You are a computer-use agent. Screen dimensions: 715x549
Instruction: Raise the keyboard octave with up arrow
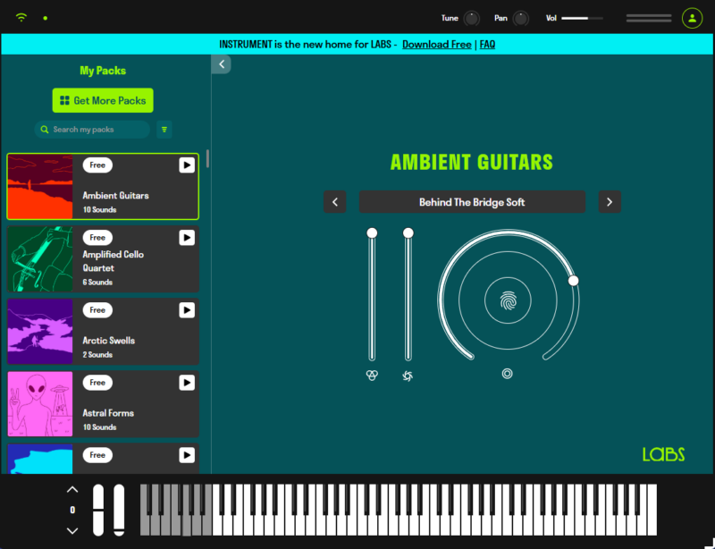click(x=72, y=489)
